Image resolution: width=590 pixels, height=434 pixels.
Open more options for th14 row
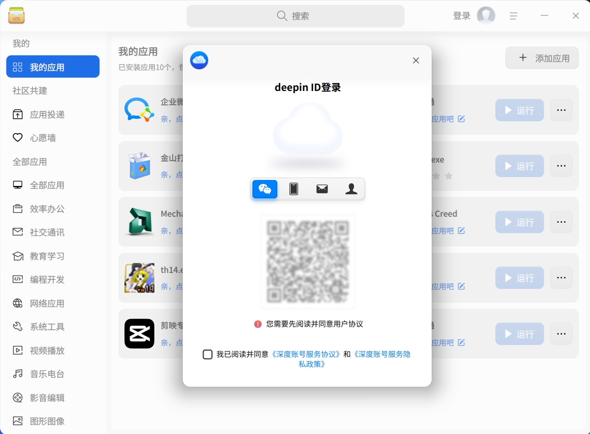pyautogui.click(x=561, y=278)
